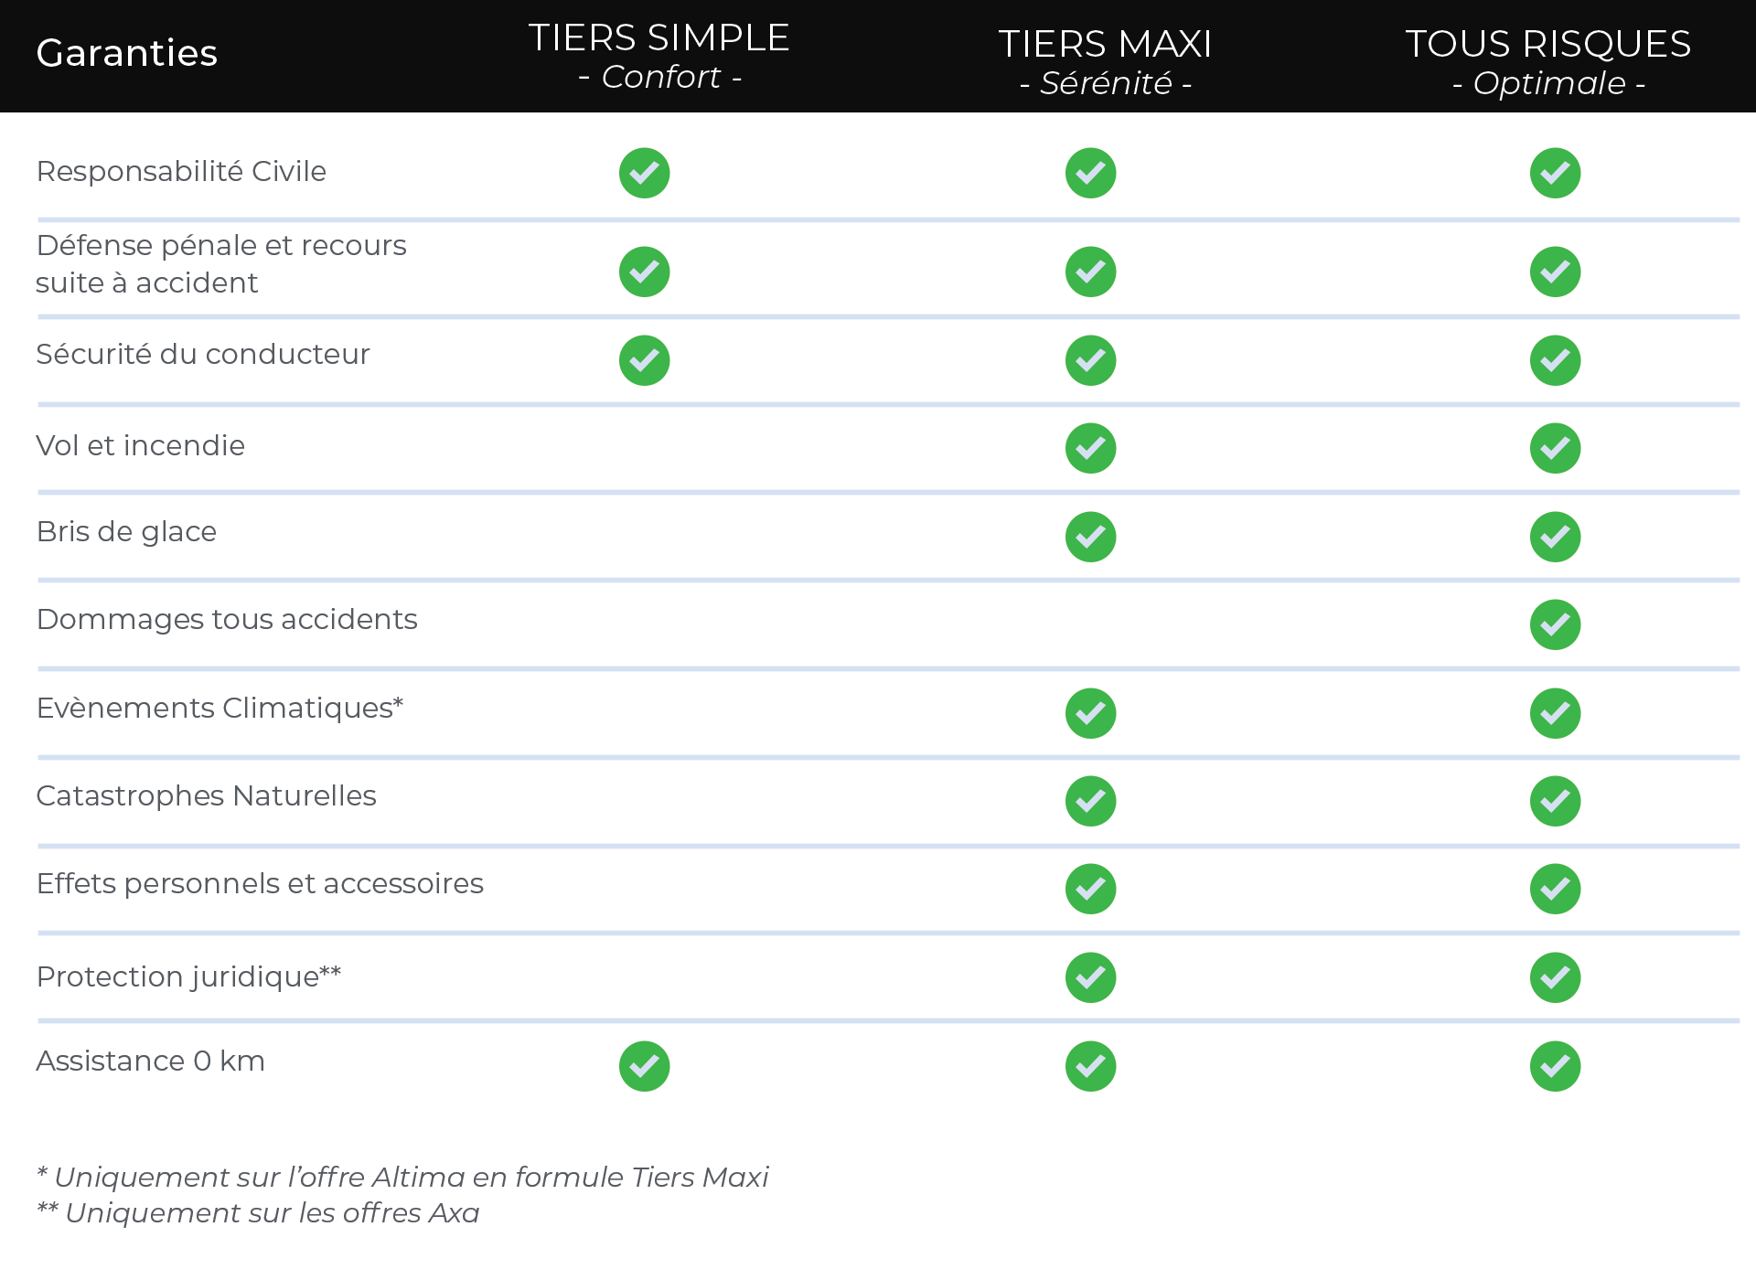The width and height of the screenshot is (1756, 1280).
Task: Click the Protection juridique row label
Action: 188,976
